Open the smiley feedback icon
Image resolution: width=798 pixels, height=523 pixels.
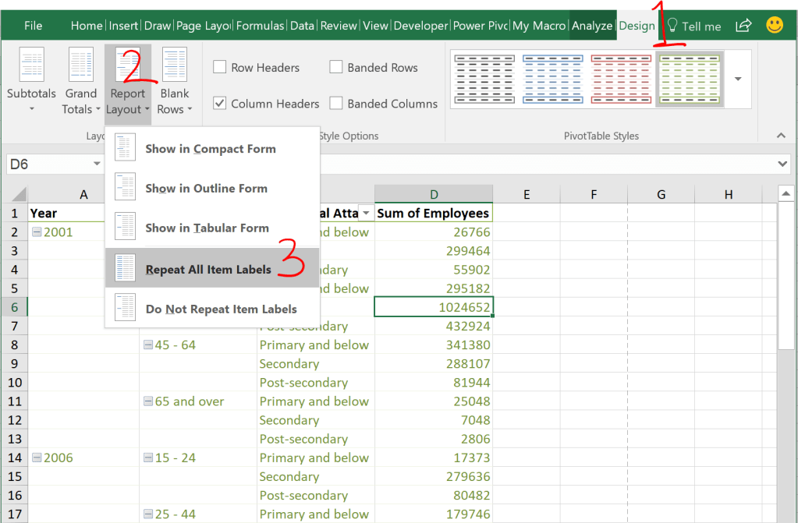tap(774, 24)
